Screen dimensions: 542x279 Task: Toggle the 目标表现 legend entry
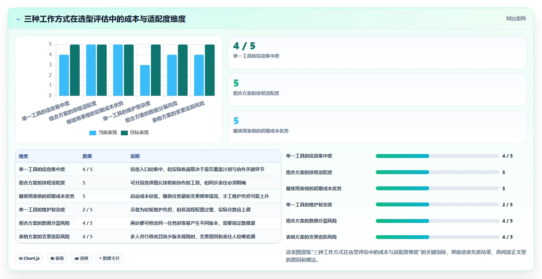point(135,133)
